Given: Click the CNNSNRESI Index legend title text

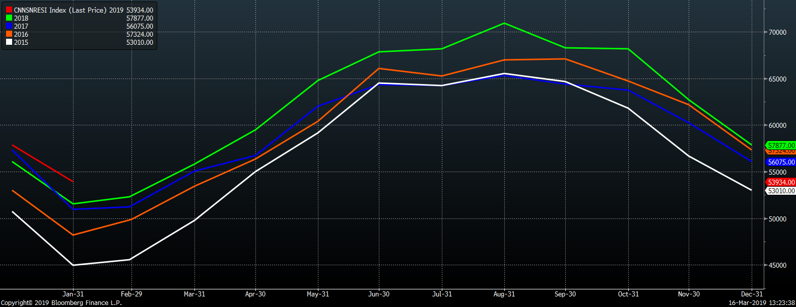Looking at the screenshot, I should click(60, 10).
